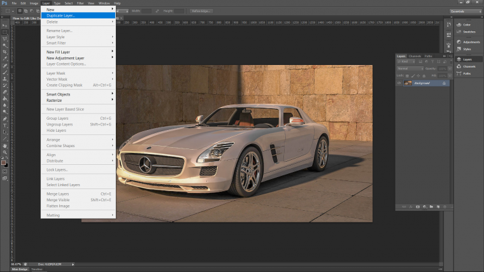Open the Mini Bridge tab
Screen dimensions: 484x272
click(20, 269)
